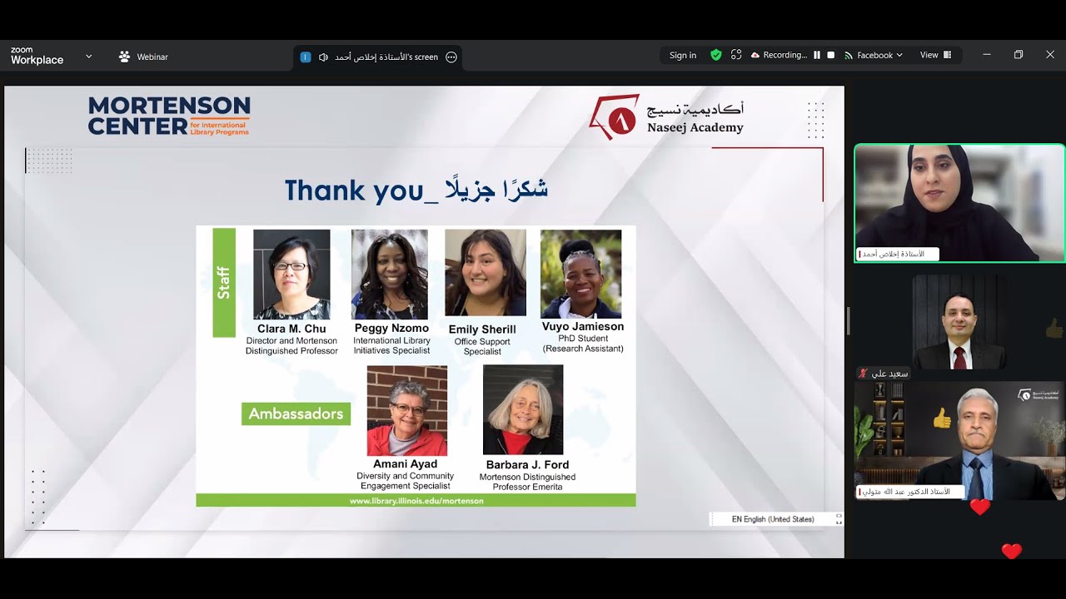Click the 'Vuyo Jamieson' name text
The height and width of the screenshot is (599, 1066).
(583, 326)
